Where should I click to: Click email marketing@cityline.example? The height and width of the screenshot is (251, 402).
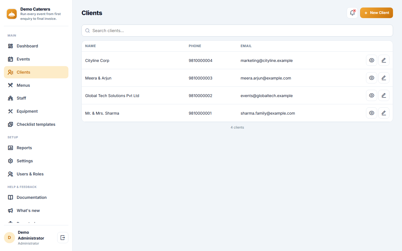pos(267,61)
